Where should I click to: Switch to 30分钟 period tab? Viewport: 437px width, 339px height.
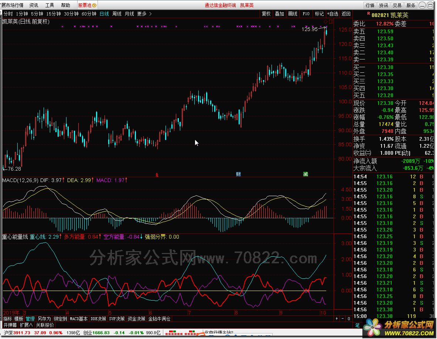click(x=71, y=14)
